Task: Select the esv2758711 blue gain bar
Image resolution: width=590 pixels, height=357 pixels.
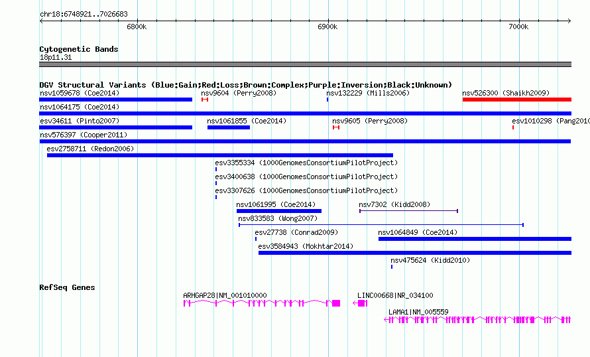Action: pyautogui.click(x=220, y=155)
